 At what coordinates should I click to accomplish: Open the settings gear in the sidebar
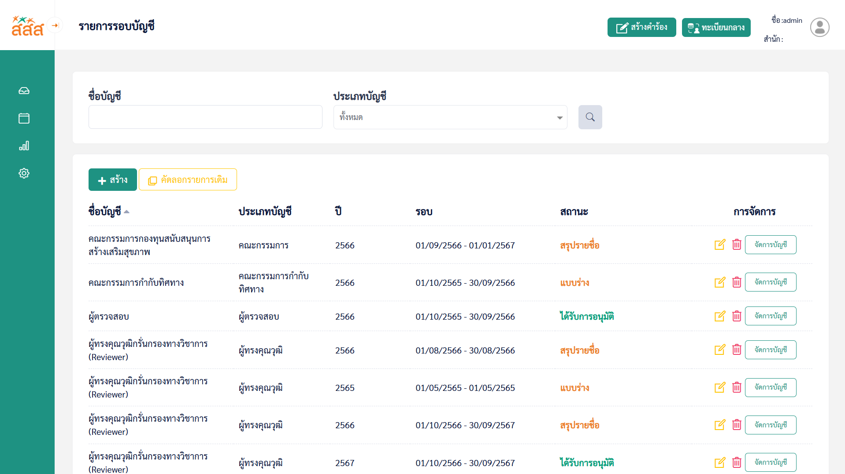point(24,173)
